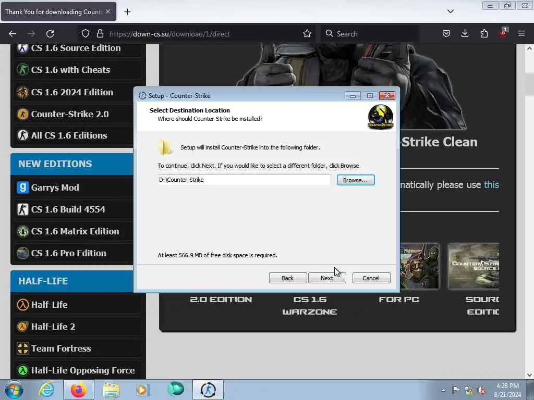The height and width of the screenshot is (400, 534).
Task: Click the CS 1.6 Build 4554 icon
Action: click(x=23, y=209)
